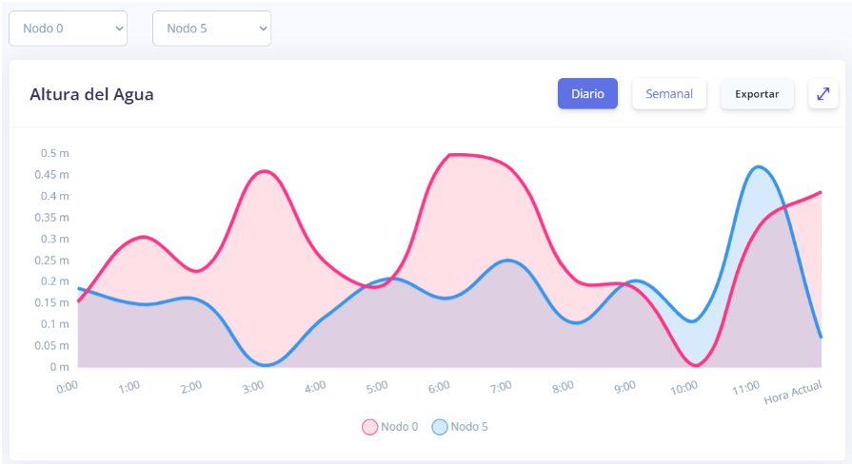Click the fullscreen expand arrows icon

[823, 94]
